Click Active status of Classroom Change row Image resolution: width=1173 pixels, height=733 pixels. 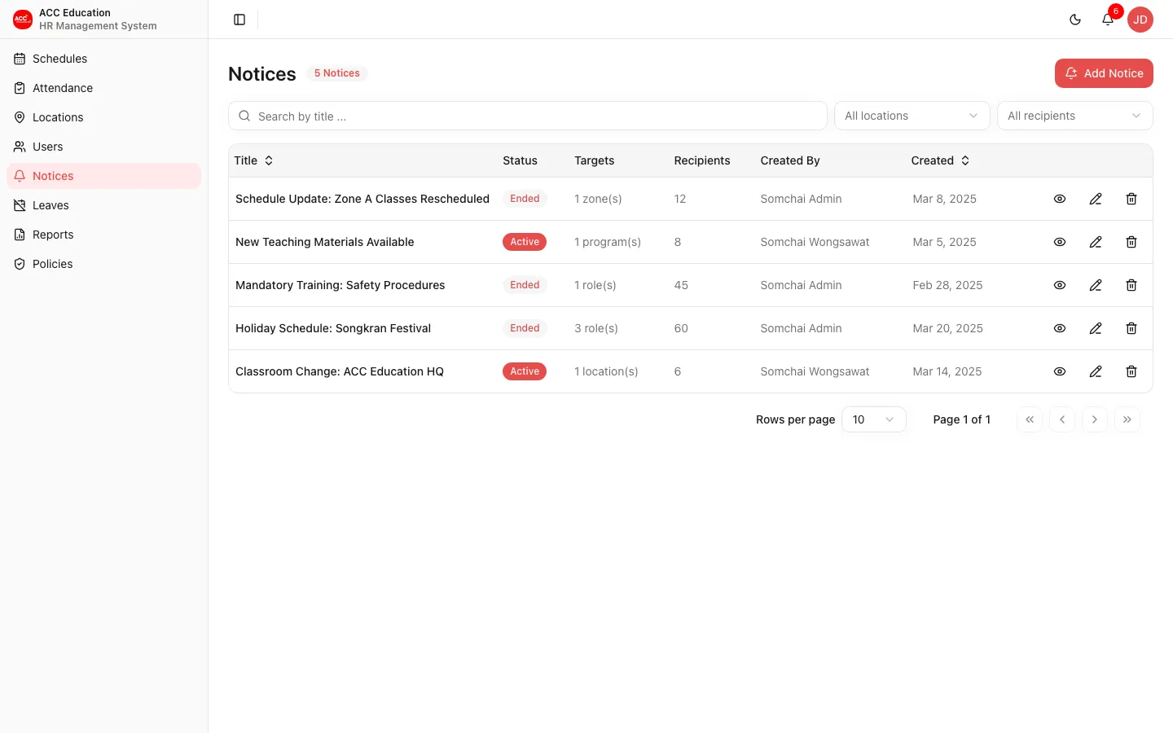525,371
